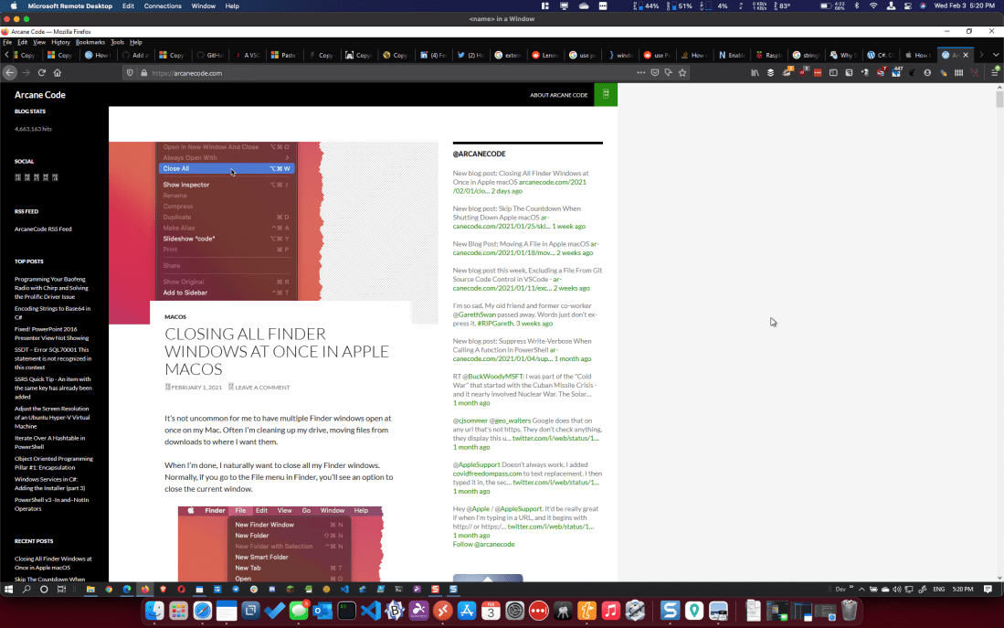
Task: Click the Firefox reload page button
Action: [x=42, y=72]
